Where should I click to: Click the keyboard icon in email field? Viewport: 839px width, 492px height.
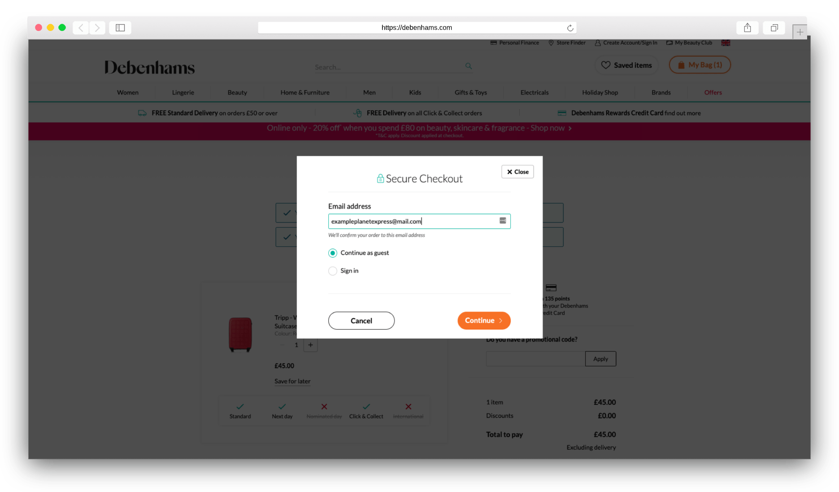tap(502, 221)
